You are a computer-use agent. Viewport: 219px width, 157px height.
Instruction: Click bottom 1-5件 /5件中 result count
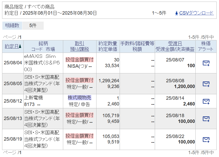click(x=201, y=153)
